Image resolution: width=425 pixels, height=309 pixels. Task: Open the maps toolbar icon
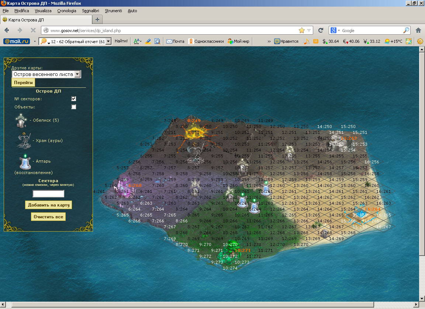(409, 41)
